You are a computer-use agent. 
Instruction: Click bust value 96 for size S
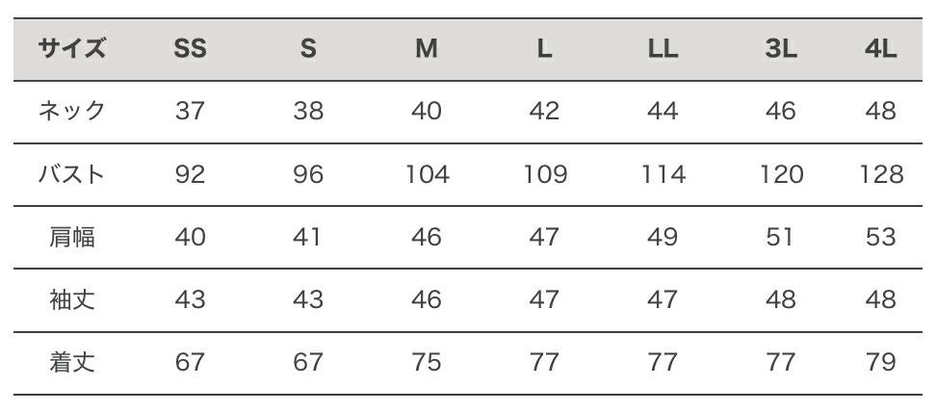(x=308, y=174)
